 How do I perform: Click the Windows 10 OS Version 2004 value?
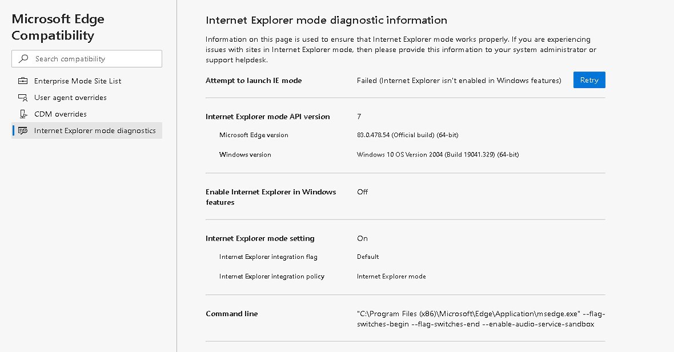tap(438, 155)
